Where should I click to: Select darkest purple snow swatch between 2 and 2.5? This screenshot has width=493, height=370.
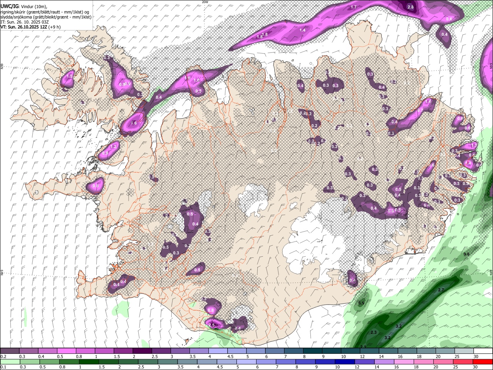coord(142,351)
